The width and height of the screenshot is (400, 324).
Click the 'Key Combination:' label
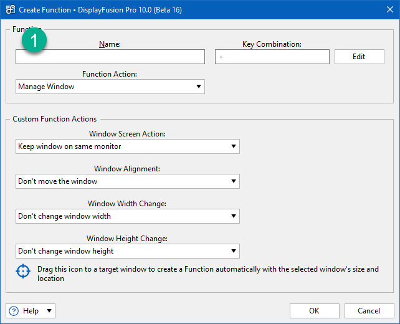tap(272, 44)
